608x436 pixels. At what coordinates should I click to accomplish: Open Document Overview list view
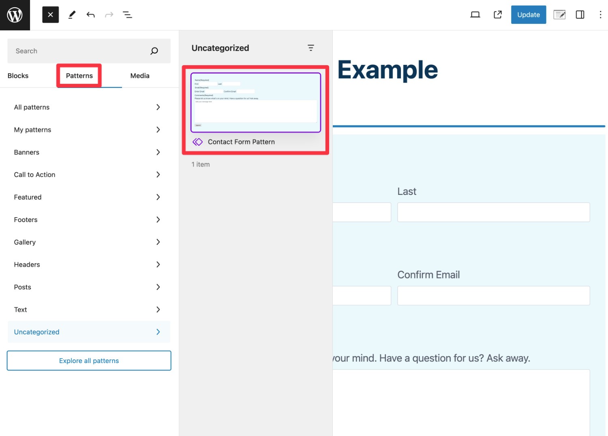point(127,15)
